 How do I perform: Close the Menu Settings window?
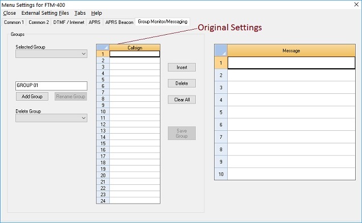356,5
